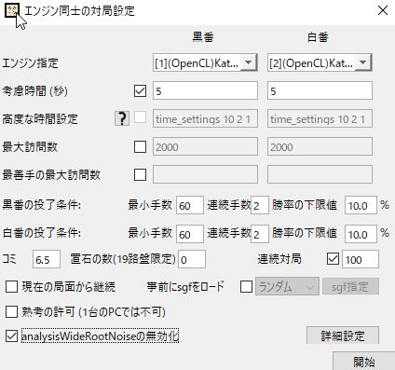
Task: Click the ? help icon for 高度な時間設定
Action: coord(122,118)
